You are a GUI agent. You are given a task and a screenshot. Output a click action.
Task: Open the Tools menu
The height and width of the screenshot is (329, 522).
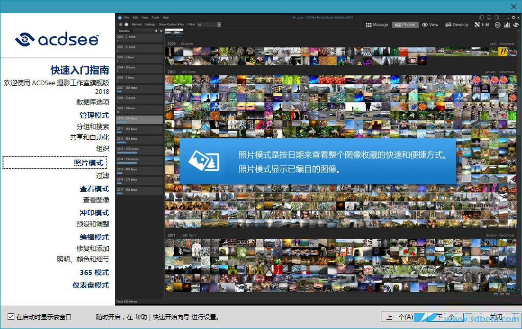tap(155, 17)
